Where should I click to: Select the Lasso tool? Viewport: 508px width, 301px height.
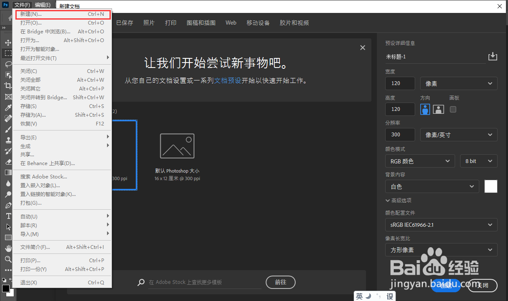point(7,64)
